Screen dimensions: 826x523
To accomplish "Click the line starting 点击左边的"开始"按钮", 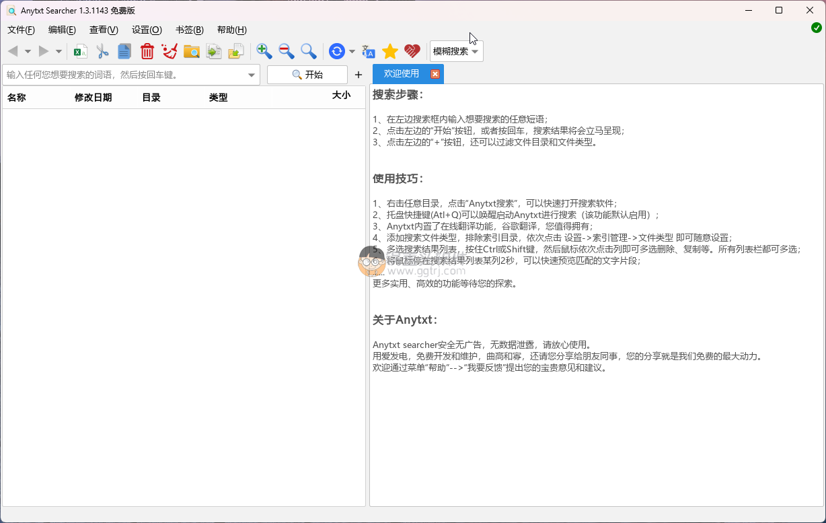I will (498, 131).
